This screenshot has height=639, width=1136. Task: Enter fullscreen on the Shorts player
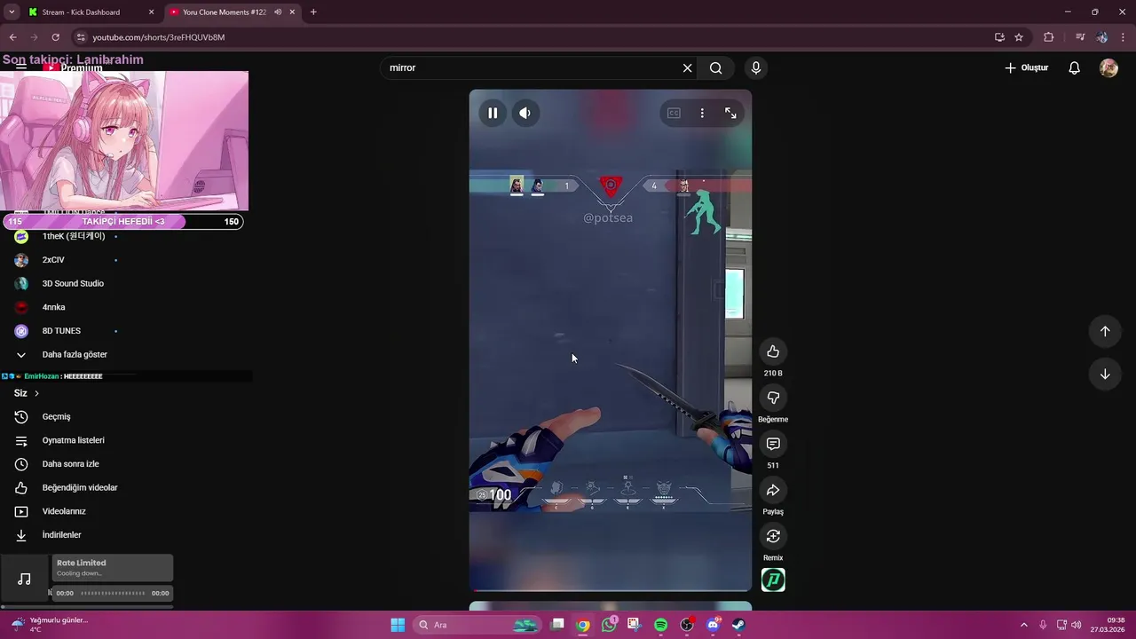pyautogui.click(x=730, y=113)
